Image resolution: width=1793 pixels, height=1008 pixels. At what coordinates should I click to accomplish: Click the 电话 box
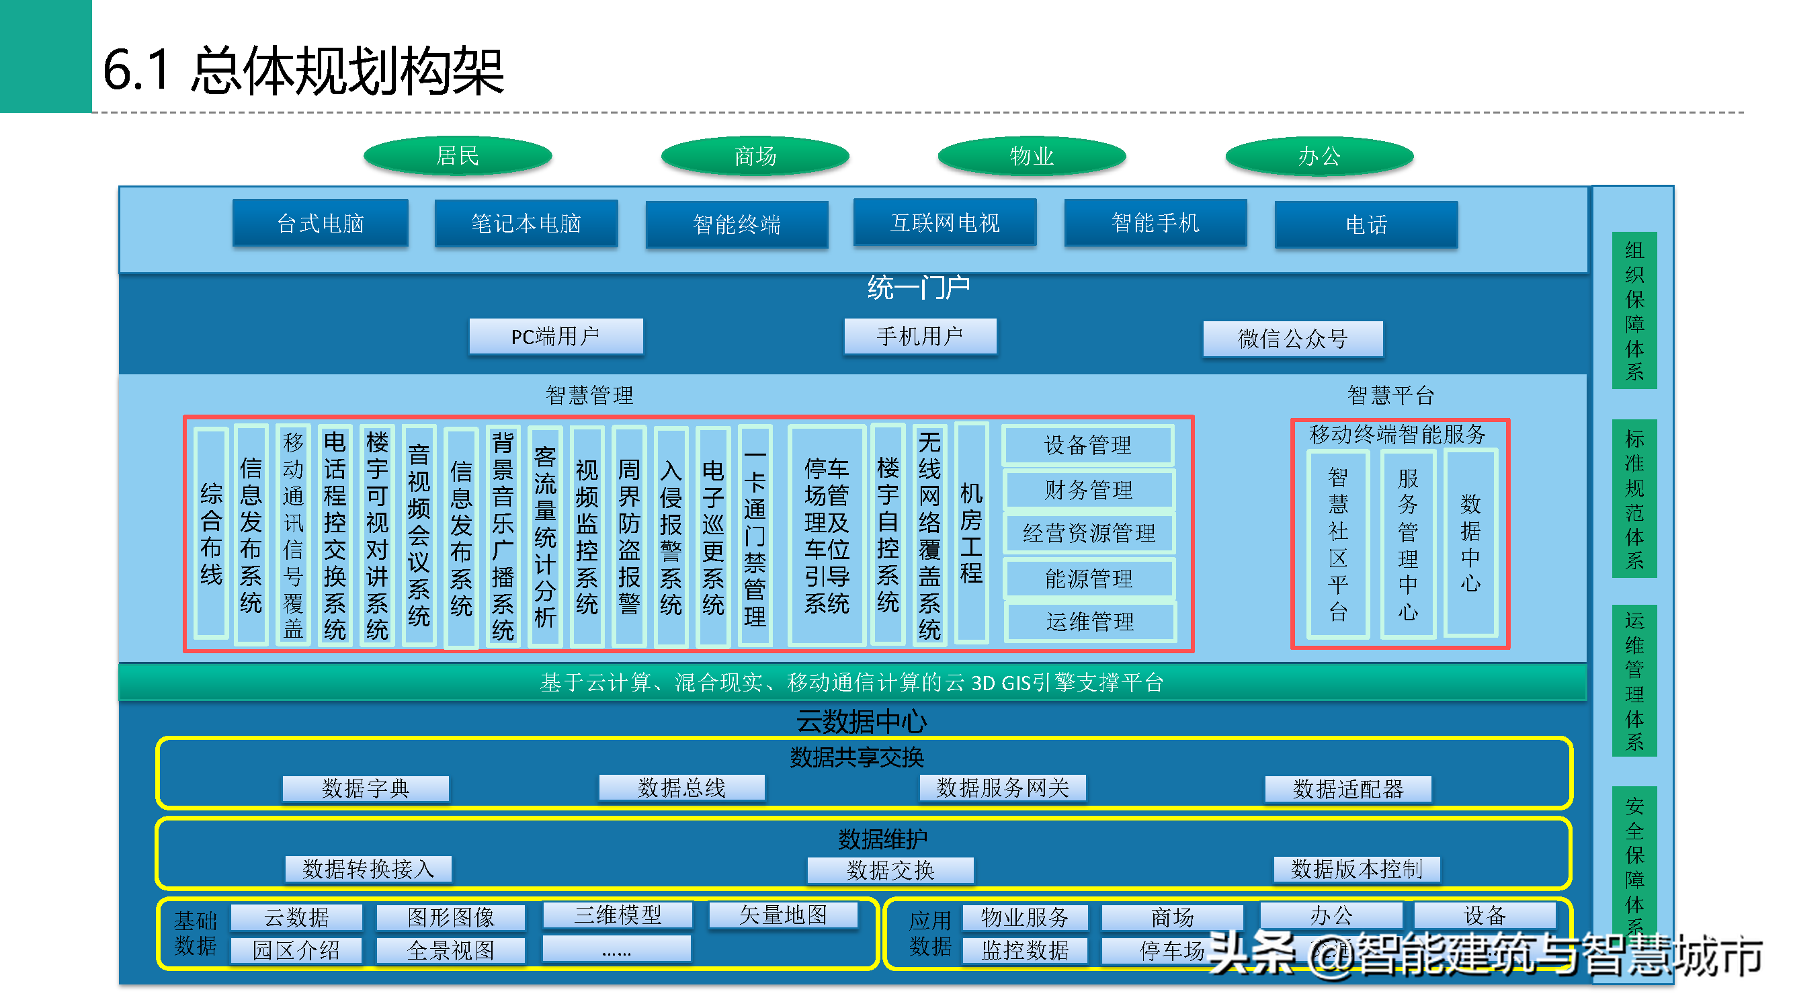pyautogui.click(x=1366, y=224)
